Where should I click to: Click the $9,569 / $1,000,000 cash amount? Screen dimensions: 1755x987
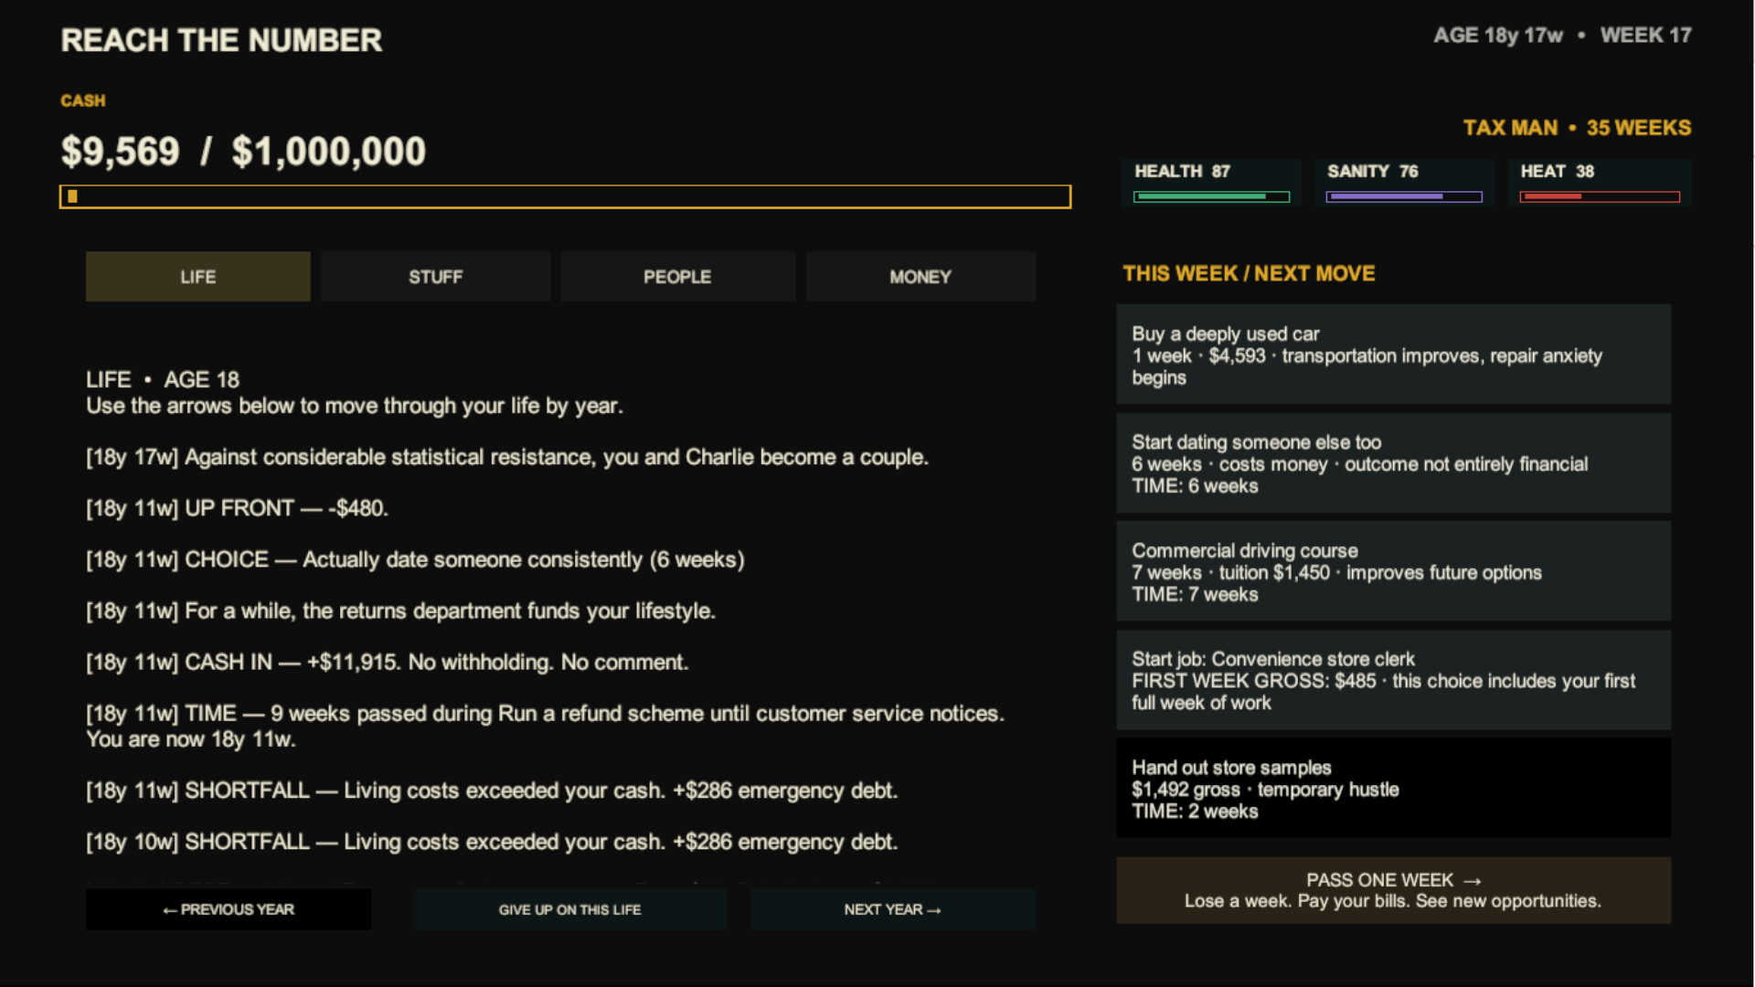click(243, 152)
